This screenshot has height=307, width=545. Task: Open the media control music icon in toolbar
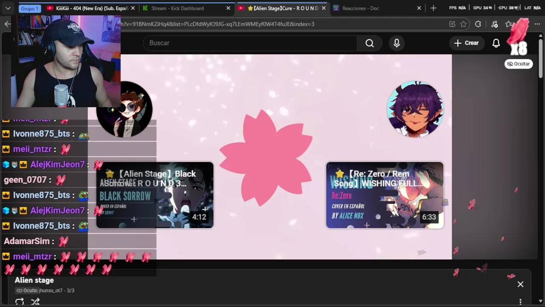[x=494, y=24]
